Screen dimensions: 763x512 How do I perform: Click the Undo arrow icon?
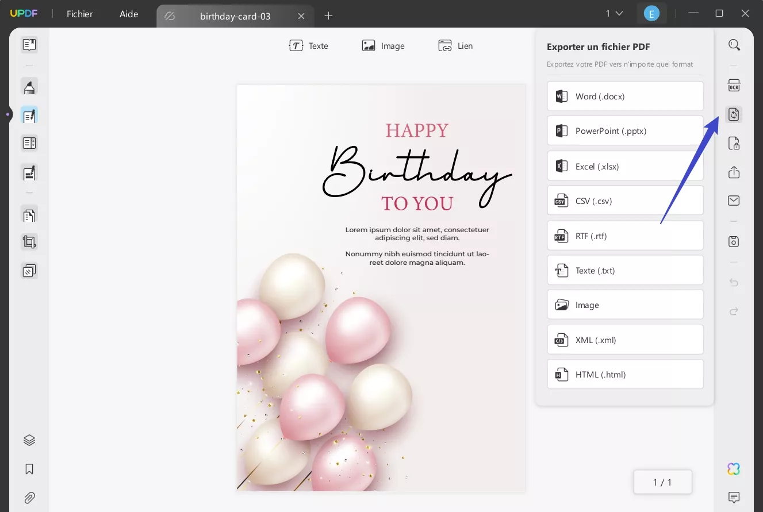[x=734, y=283]
